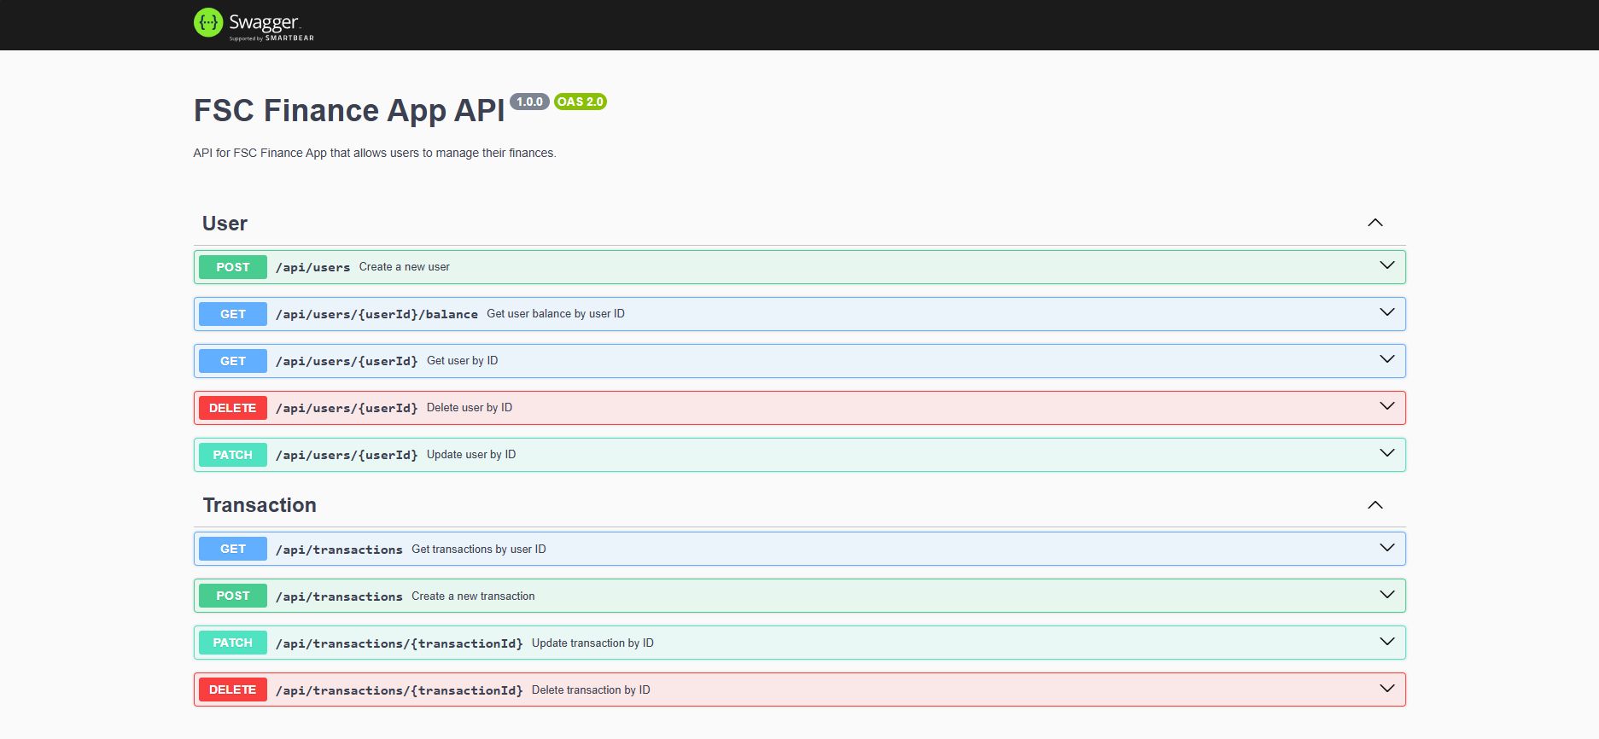Click the GET badge for Get user by ID
This screenshot has width=1599, height=739.
(232, 361)
